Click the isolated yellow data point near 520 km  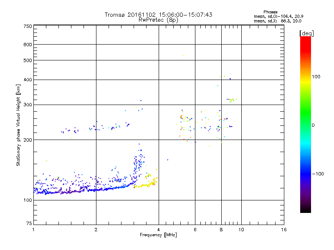tap(182, 56)
